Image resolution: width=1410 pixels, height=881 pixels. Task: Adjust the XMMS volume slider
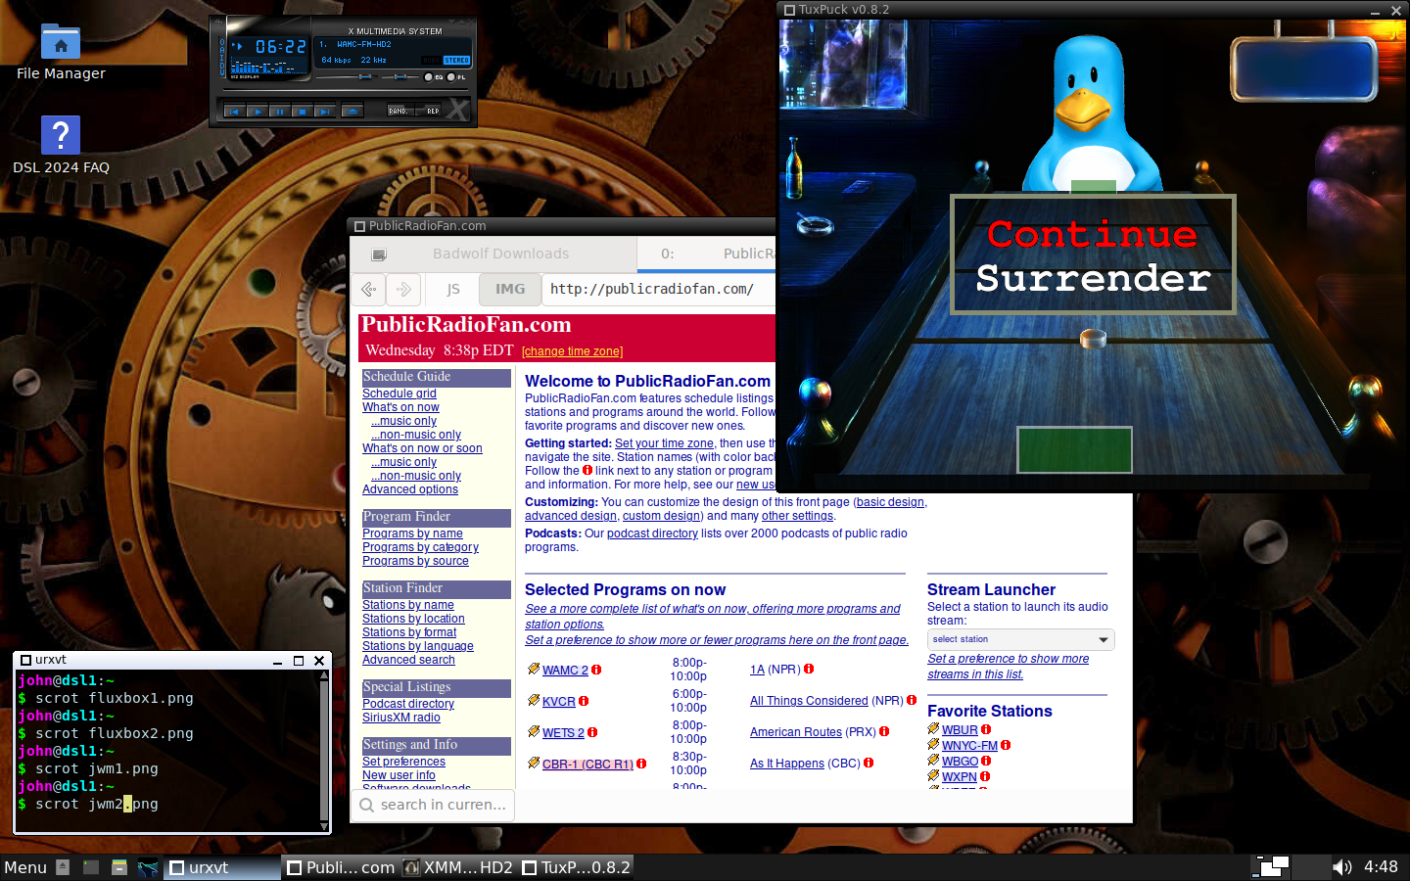(347, 76)
